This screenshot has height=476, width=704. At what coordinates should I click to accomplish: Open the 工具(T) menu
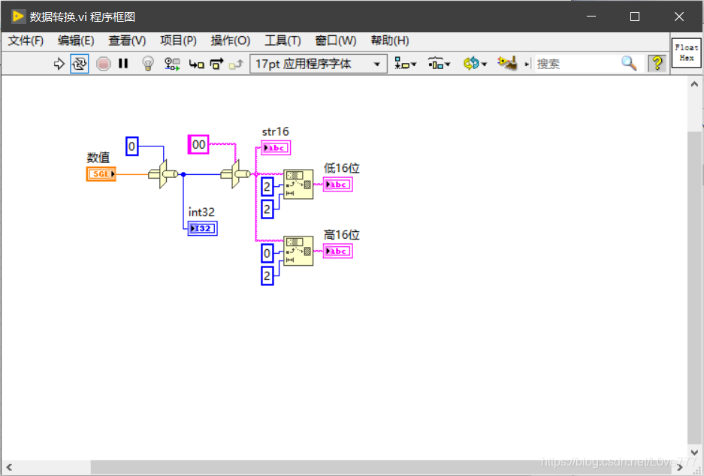point(283,41)
